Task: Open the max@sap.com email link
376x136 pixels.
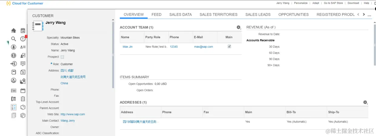Action: [x=203, y=47]
